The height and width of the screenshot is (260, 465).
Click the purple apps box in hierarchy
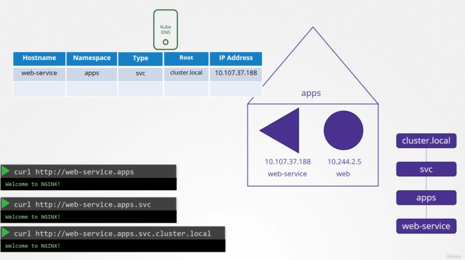[x=426, y=198]
